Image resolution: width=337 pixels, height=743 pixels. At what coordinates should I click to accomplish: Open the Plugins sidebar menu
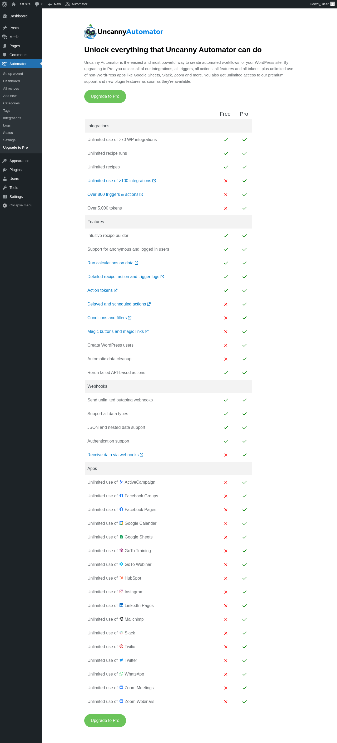15,169
